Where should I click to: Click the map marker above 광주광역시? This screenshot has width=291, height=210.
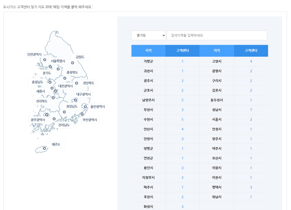point(47,115)
